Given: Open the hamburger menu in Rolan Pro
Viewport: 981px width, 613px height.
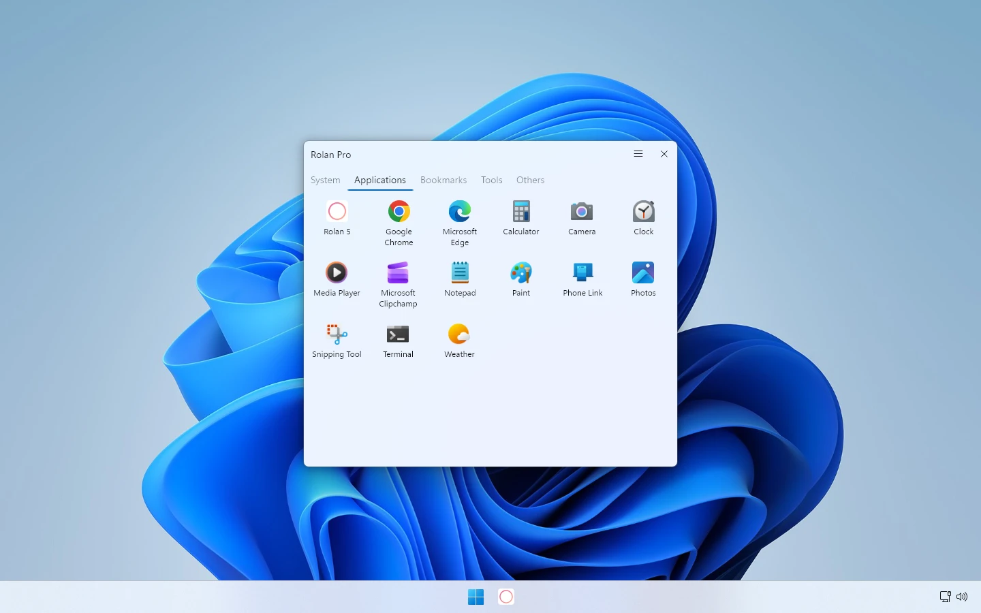Looking at the screenshot, I should (x=638, y=154).
